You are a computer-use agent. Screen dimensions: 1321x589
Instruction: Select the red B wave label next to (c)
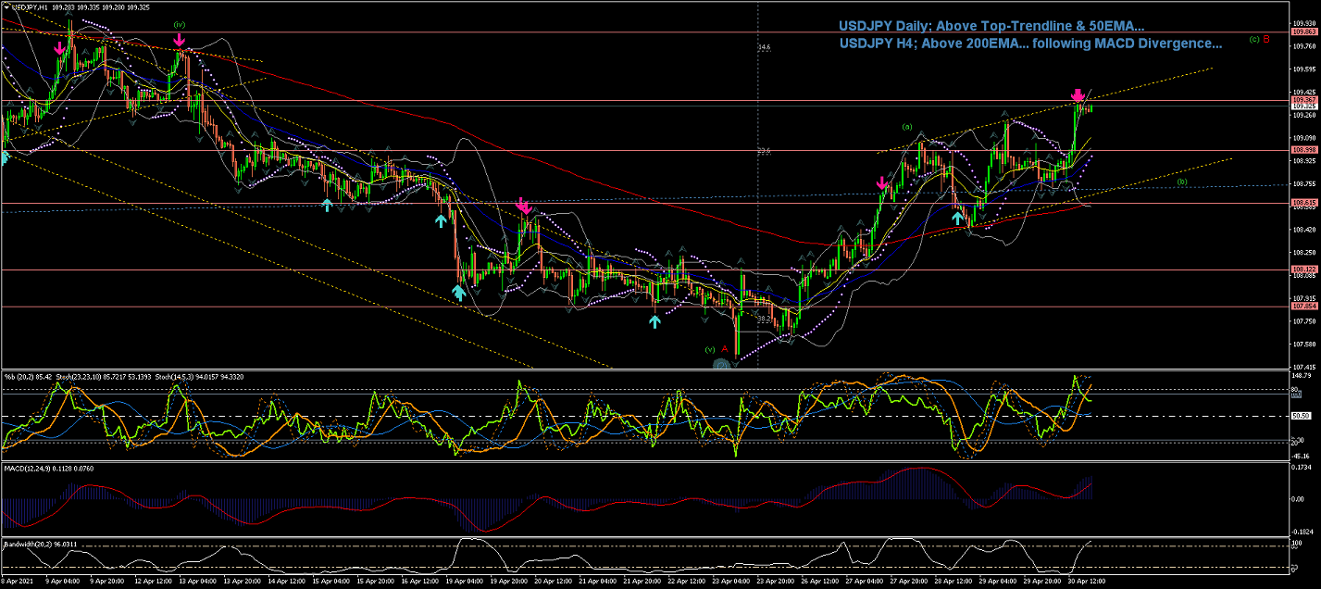(x=1266, y=39)
